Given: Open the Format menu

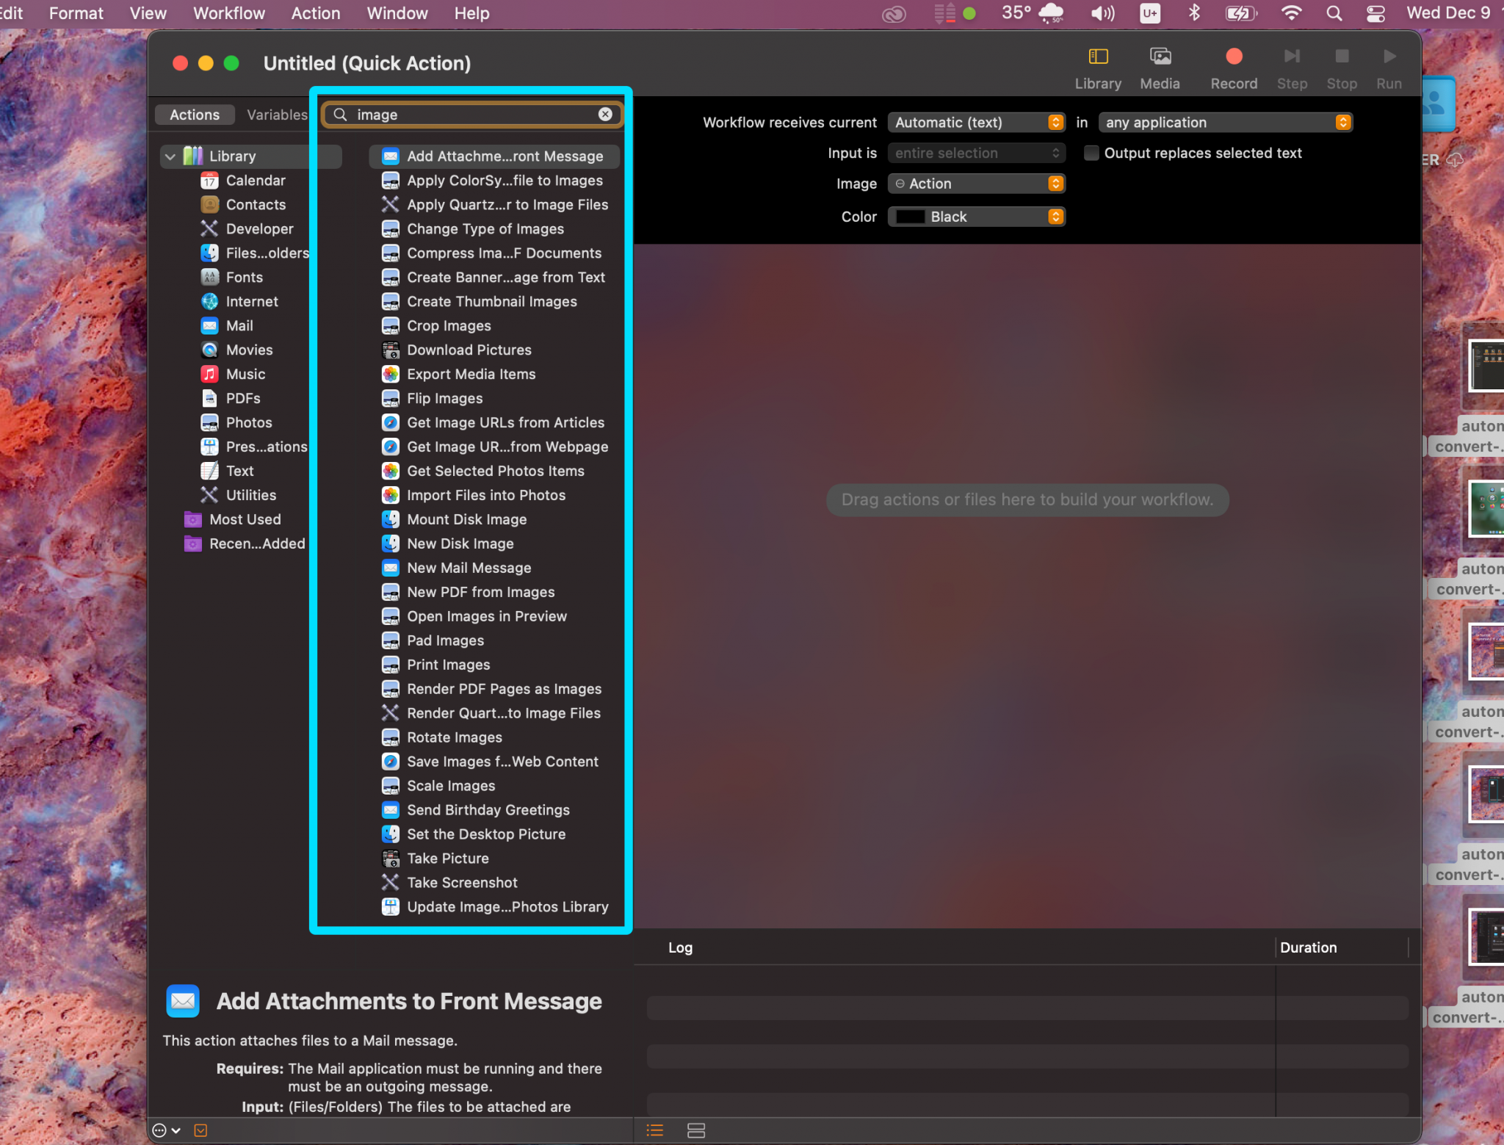Looking at the screenshot, I should pyautogui.click(x=76, y=13).
